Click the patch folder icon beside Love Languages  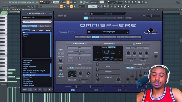pos(89,32)
